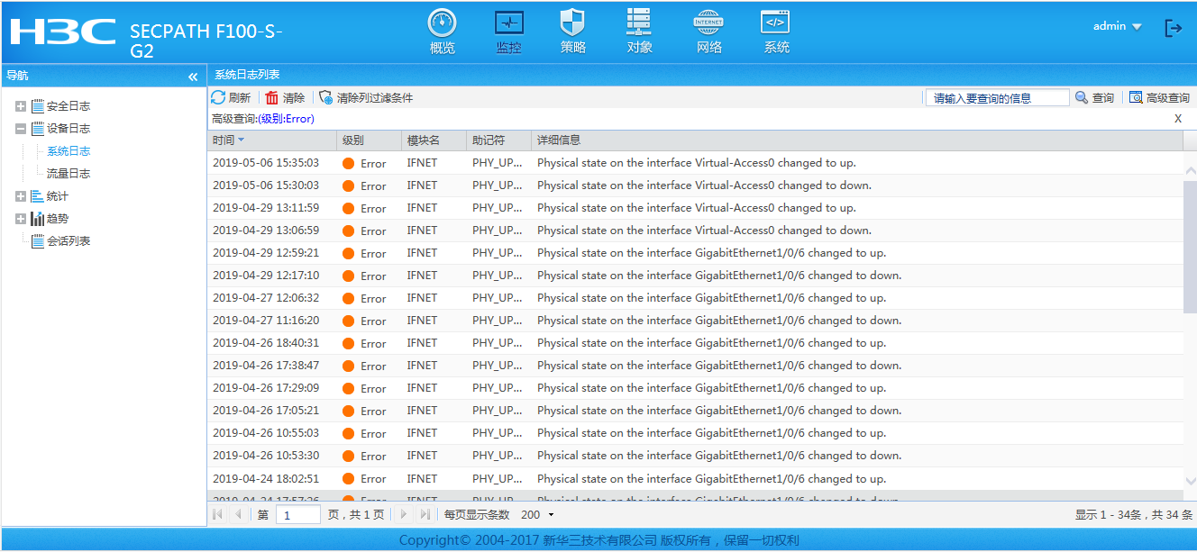
Task: Click PHY_UP cell in 2019-04-26 17:38:47 row
Action: pyautogui.click(x=498, y=366)
